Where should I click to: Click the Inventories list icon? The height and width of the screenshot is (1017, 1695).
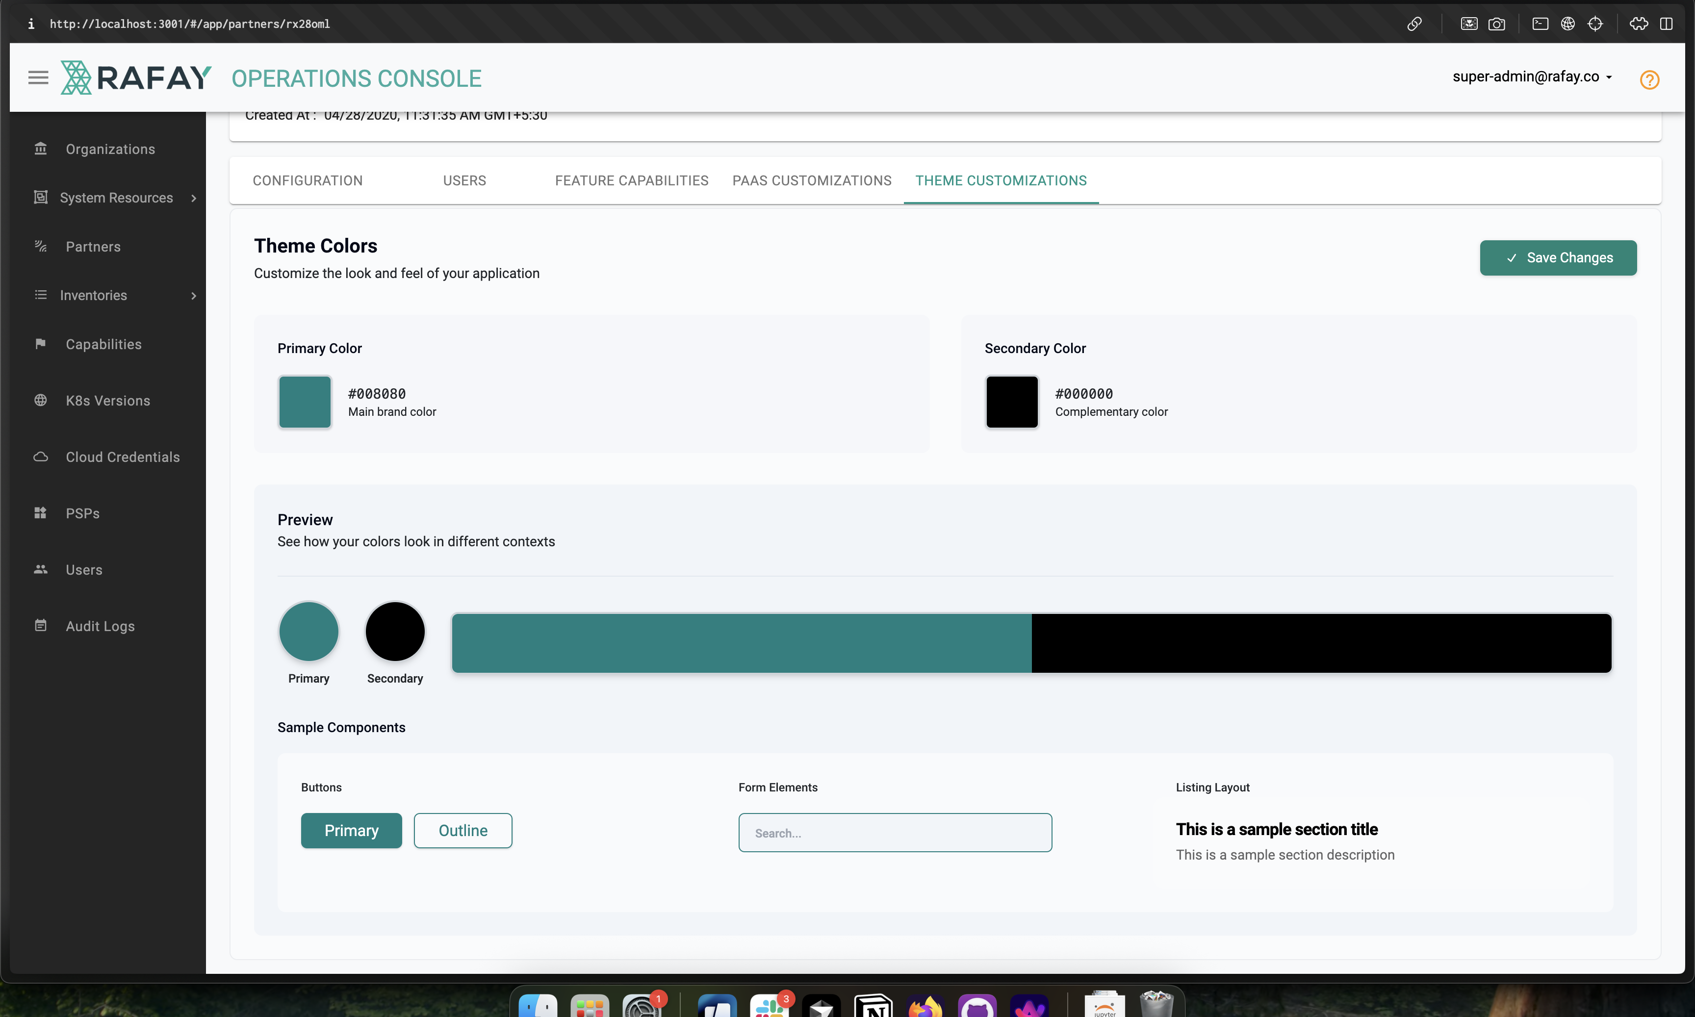tap(40, 295)
